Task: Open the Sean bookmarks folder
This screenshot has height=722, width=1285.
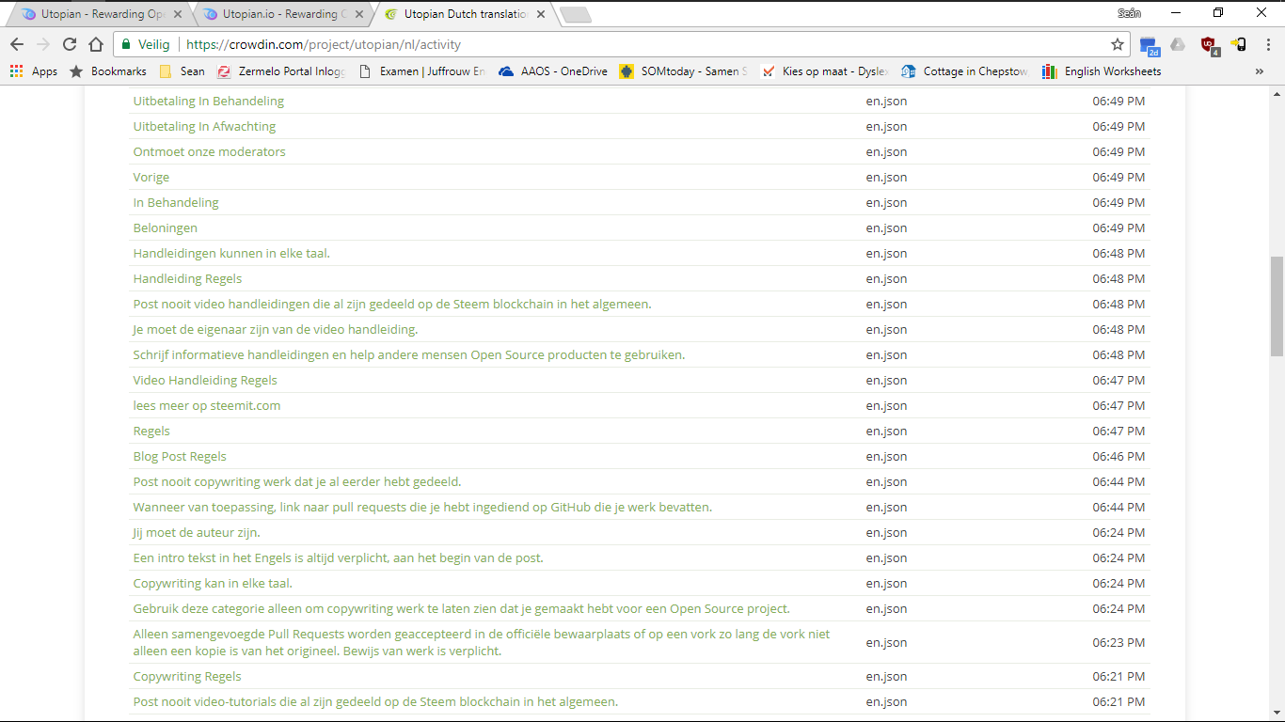Action: tap(182, 71)
